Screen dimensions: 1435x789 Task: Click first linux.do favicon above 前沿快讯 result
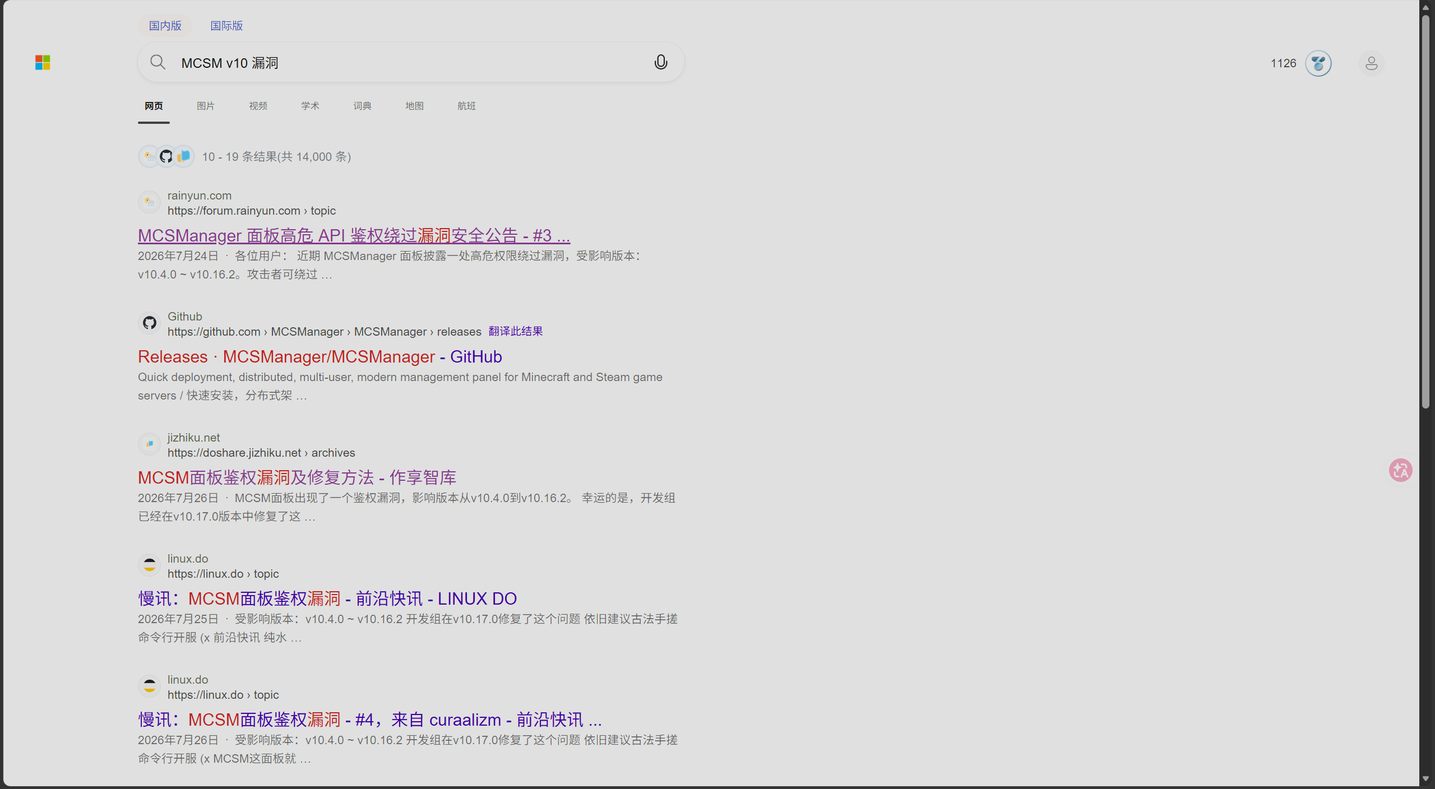[x=150, y=565]
